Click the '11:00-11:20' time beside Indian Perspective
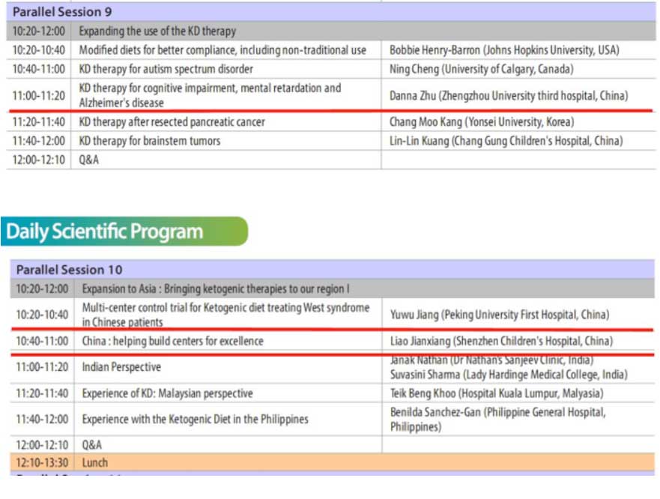Viewport: 660px width, 499px height. [x=42, y=367]
